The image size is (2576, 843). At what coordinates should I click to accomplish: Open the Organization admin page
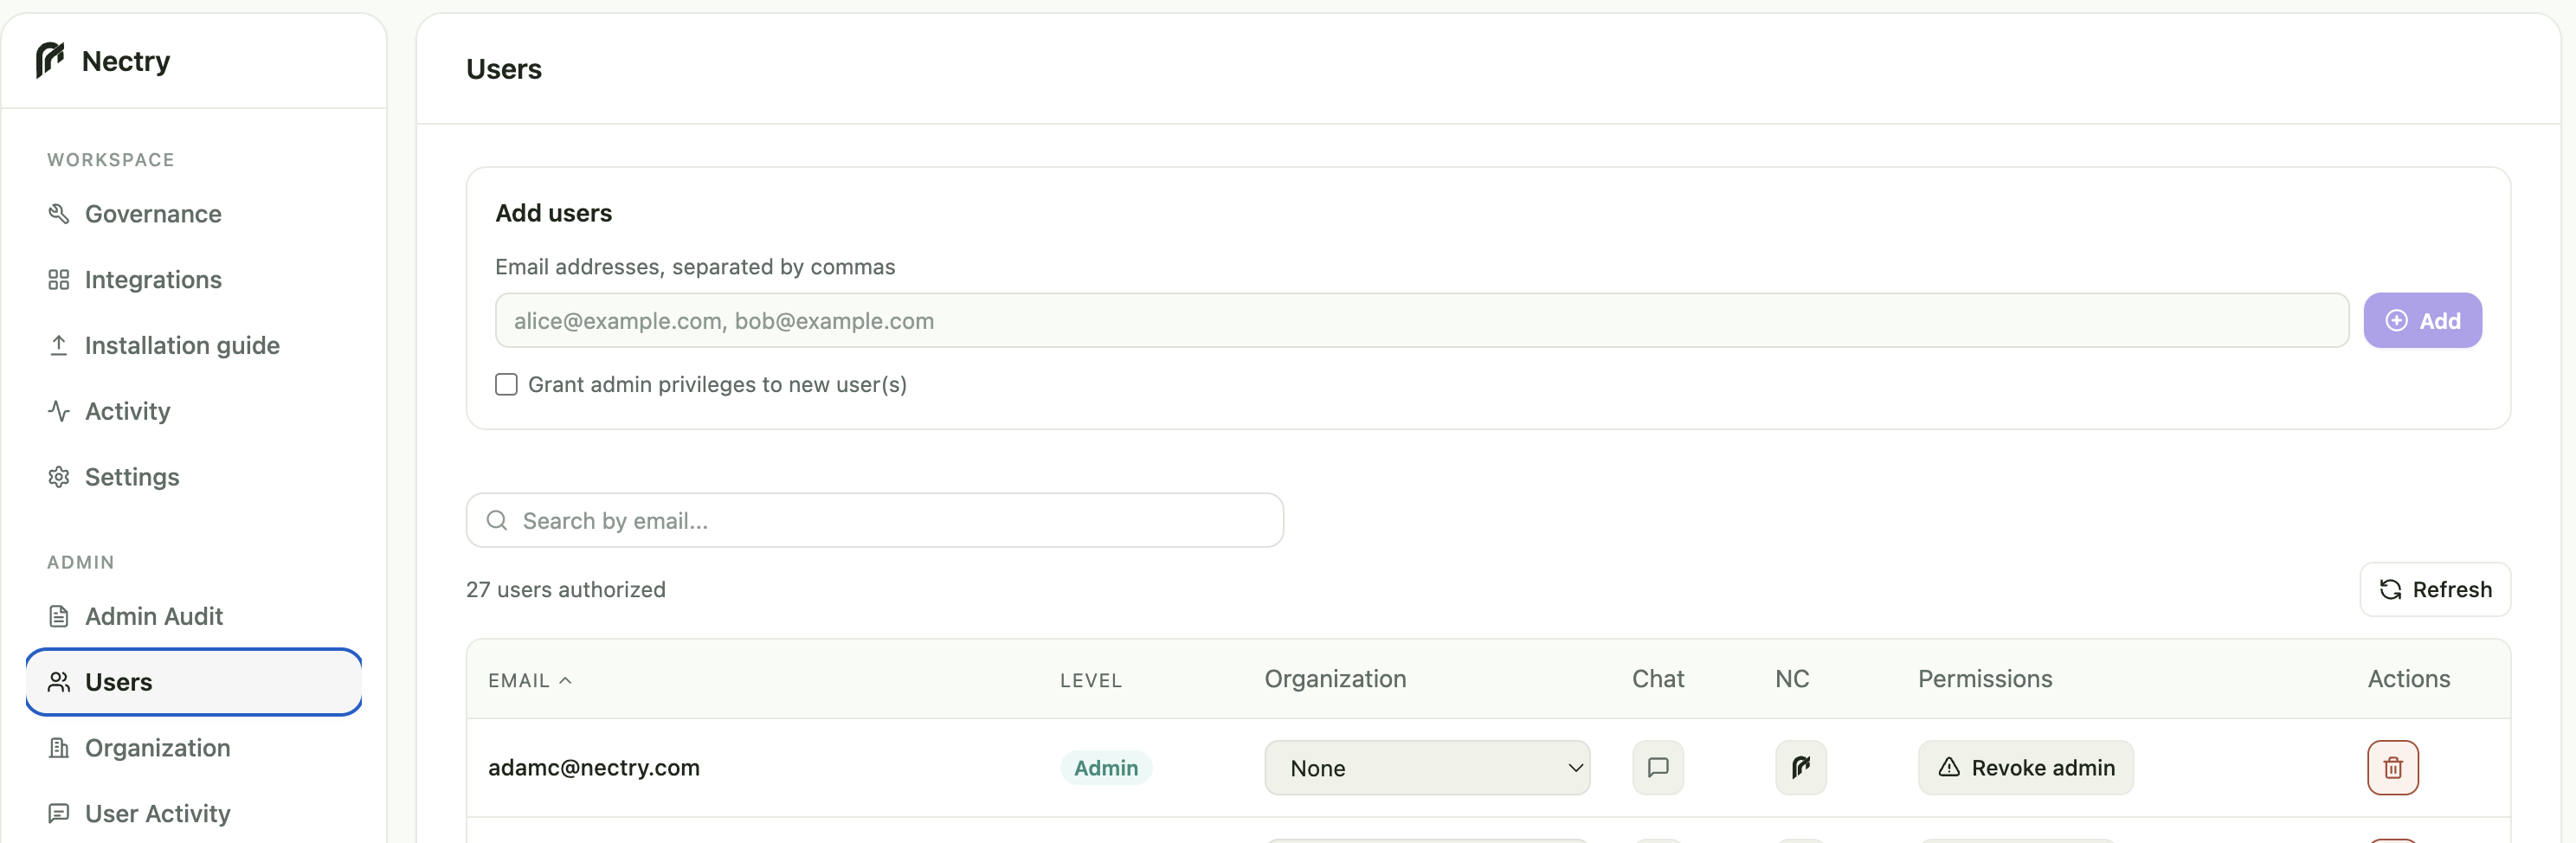click(x=194, y=749)
